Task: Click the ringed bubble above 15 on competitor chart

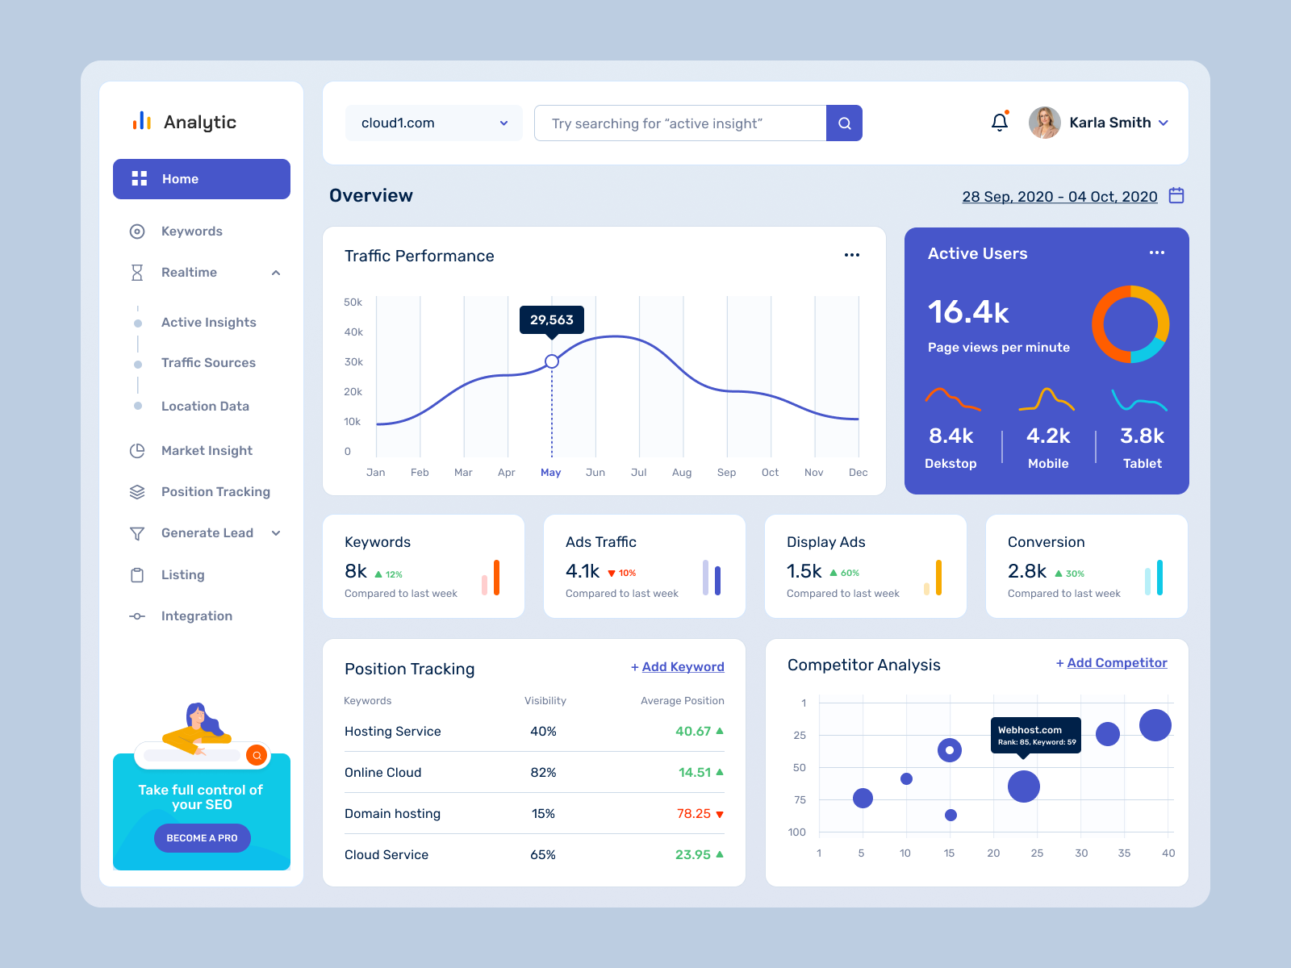Action: point(950,750)
